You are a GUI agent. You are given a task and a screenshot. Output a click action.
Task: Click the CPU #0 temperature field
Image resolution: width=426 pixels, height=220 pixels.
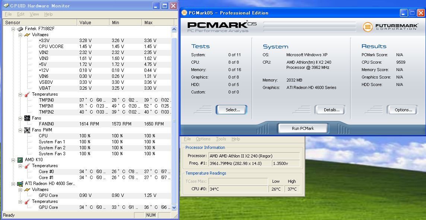(238, 189)
